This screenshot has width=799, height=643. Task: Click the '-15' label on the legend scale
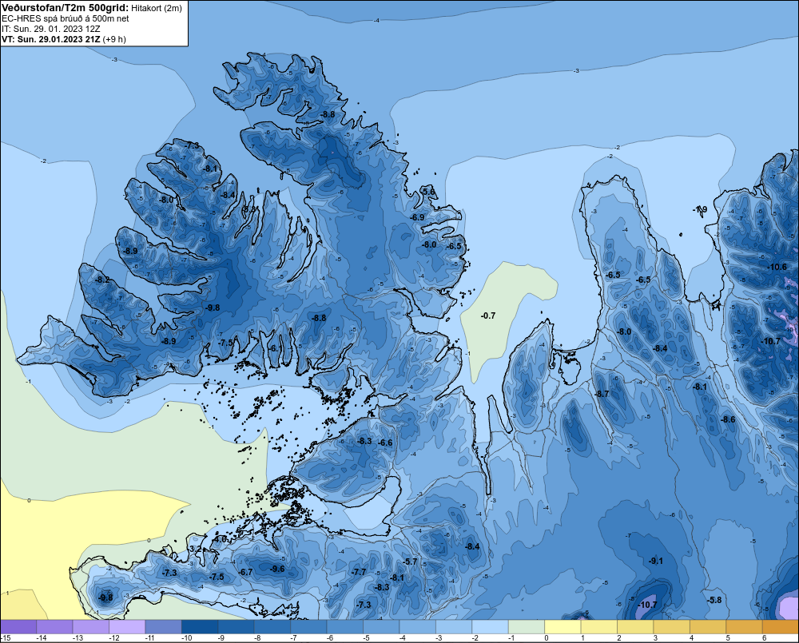click(x=6, y=638)
